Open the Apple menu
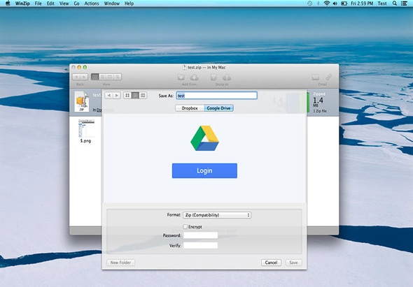Viewport: 413px width, 287px height. tap(8, 3)
